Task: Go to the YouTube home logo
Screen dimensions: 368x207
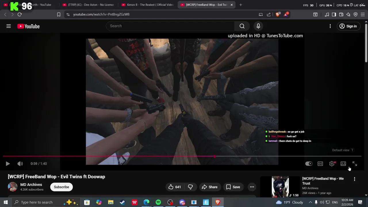Action: click(x=28, y=26)
